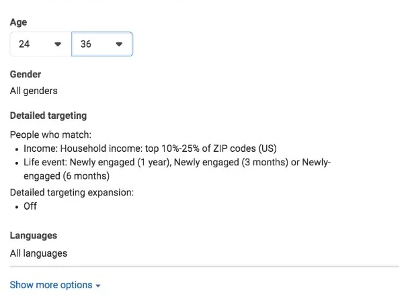Select the Life event Newly engaged entry
The width and height of the screenshot is (406, 299).
(x=175, y=163)
